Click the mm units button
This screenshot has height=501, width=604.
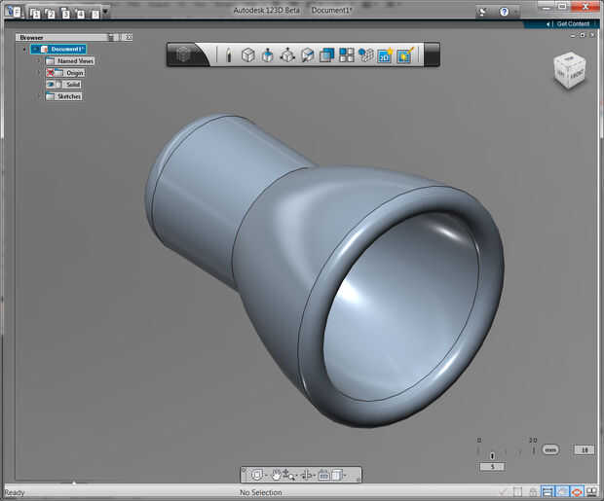[x=550, y=449]
